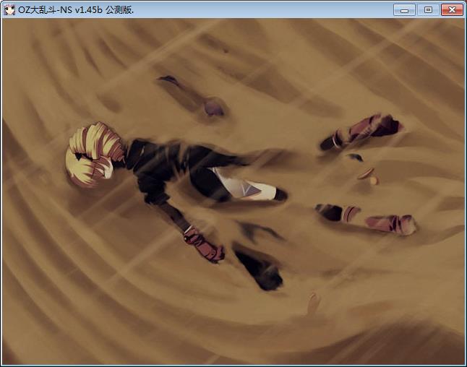The width and height of the screenshot is (467, 367).
Task: Close the OZ大乱斗-NS game window
Action: pos(452,10)
